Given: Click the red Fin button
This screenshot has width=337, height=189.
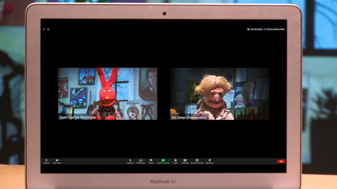Looking at the screenshot, I should (x=281, y=161).
